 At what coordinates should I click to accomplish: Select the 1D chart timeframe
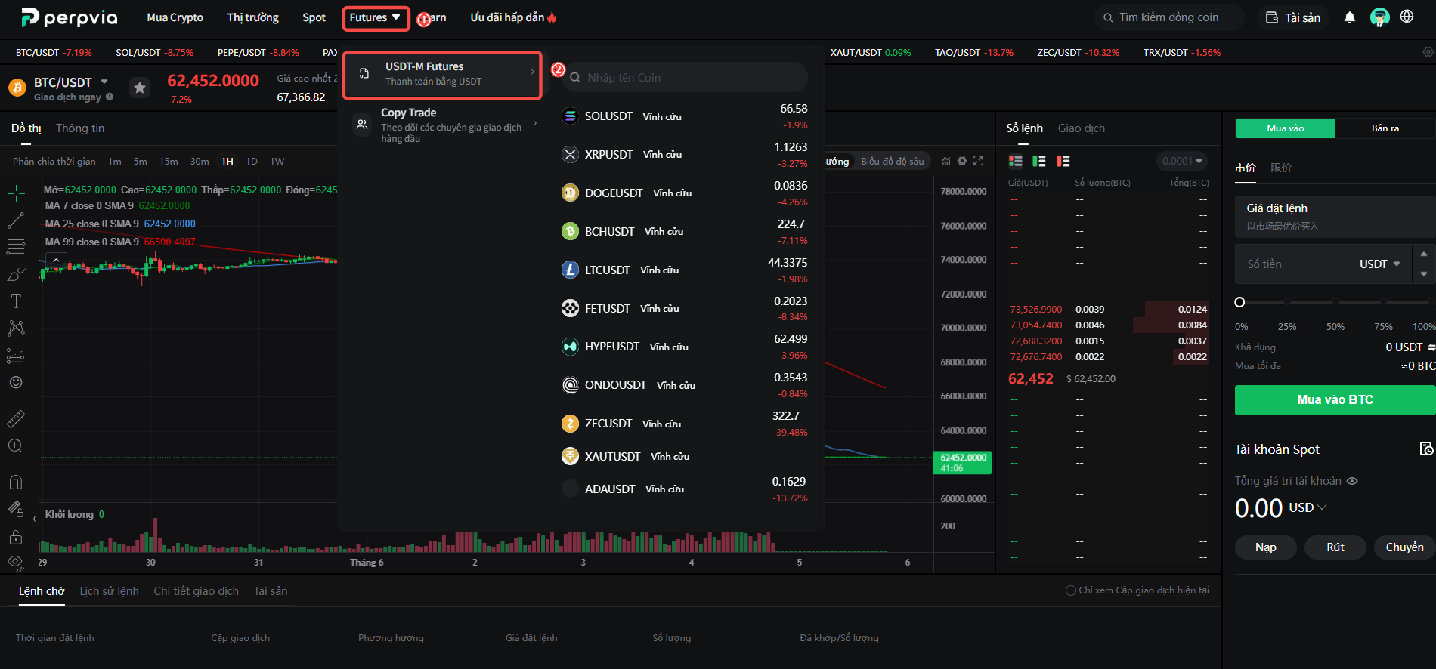(x=252, y=162)
